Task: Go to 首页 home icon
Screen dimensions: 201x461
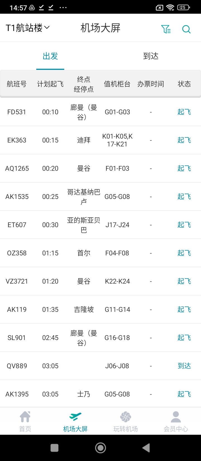Action: point(25,417)
